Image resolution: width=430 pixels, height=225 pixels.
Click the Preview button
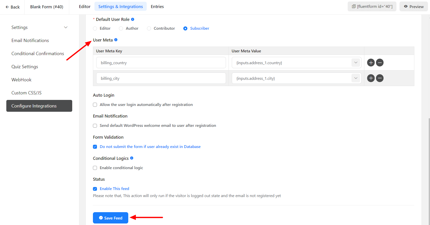(413, 7)
